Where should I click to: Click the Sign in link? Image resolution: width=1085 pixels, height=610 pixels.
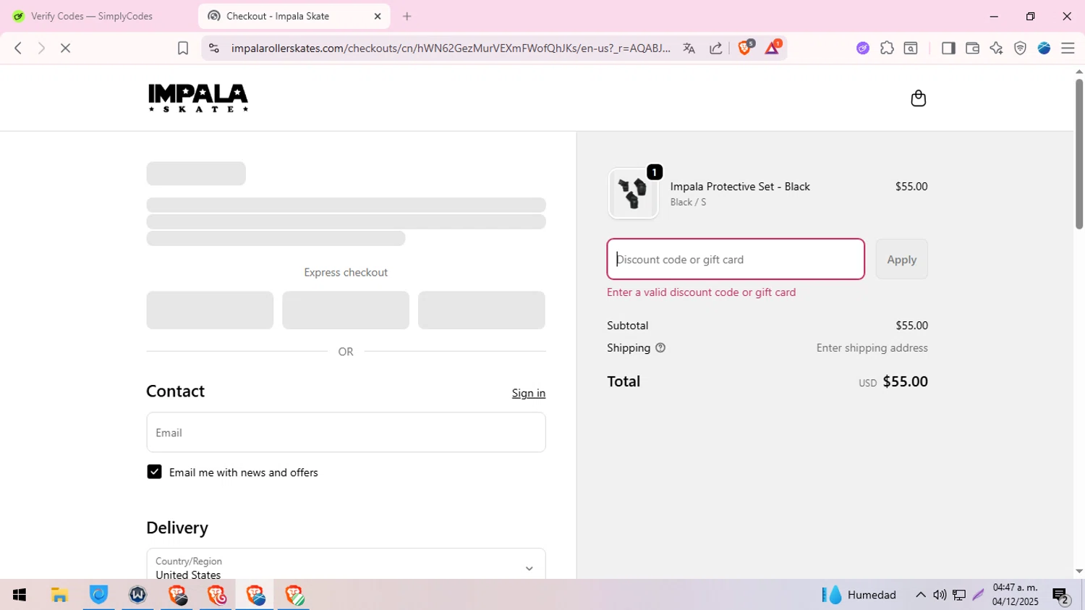(x=528, y=393)
